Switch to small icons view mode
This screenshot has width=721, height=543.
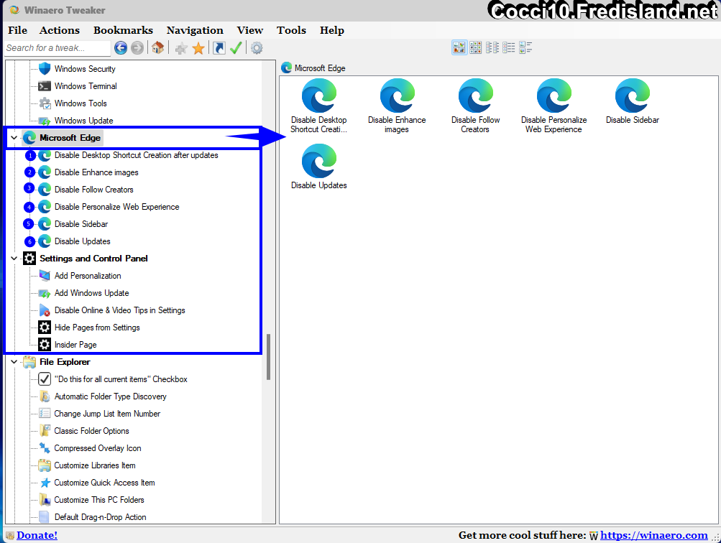click(x=492, y=47)
